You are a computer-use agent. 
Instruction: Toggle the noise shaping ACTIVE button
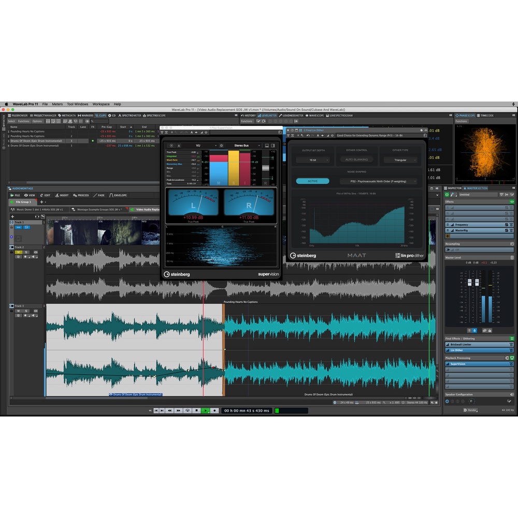312,181
